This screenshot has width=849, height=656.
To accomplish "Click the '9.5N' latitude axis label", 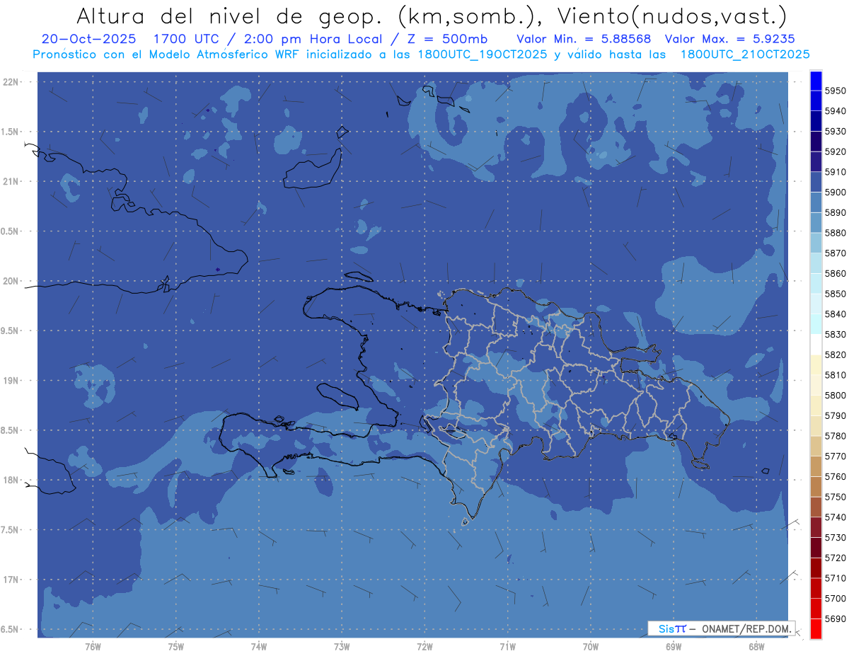I will pyautogui.click(x=11, y=331).
